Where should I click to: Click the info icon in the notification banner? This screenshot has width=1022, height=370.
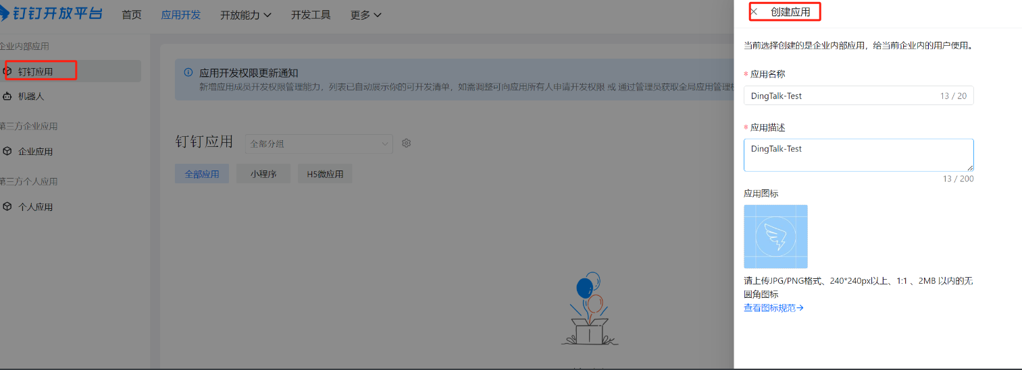188,72
